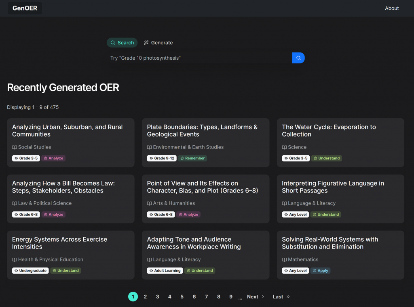414x307 pixels.
Task: Jump to page 9 of results
Action: coord(231,297)
